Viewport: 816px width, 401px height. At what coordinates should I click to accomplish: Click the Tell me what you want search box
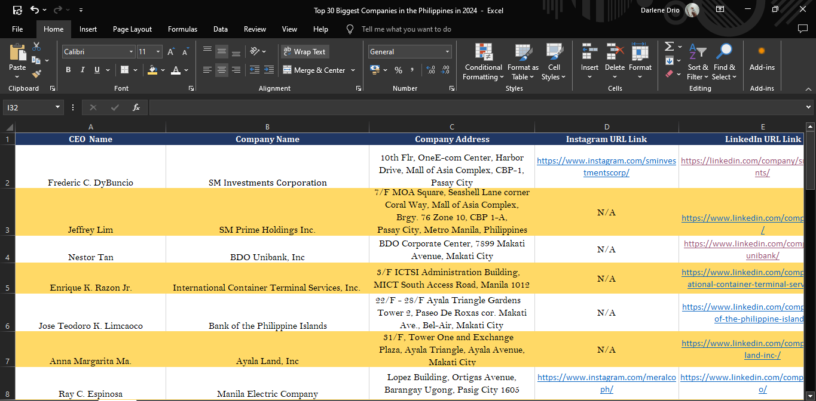(406, 29)
